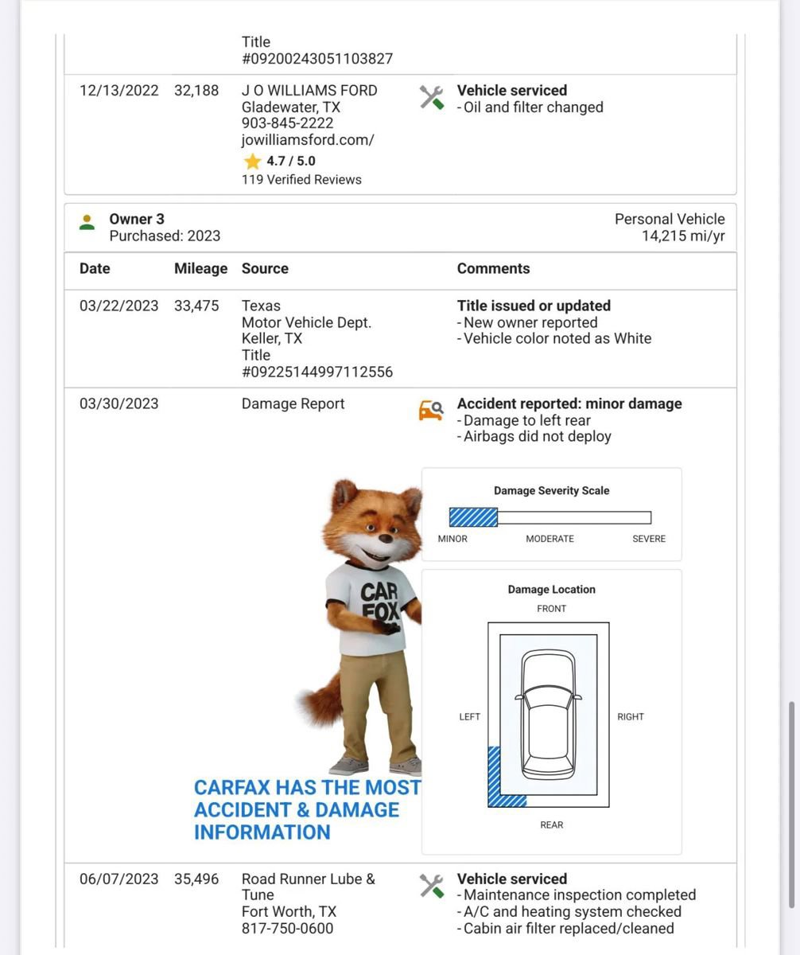Open the jowilliamsford.com website link
The image size is (800, 955).
coord(308,140)
